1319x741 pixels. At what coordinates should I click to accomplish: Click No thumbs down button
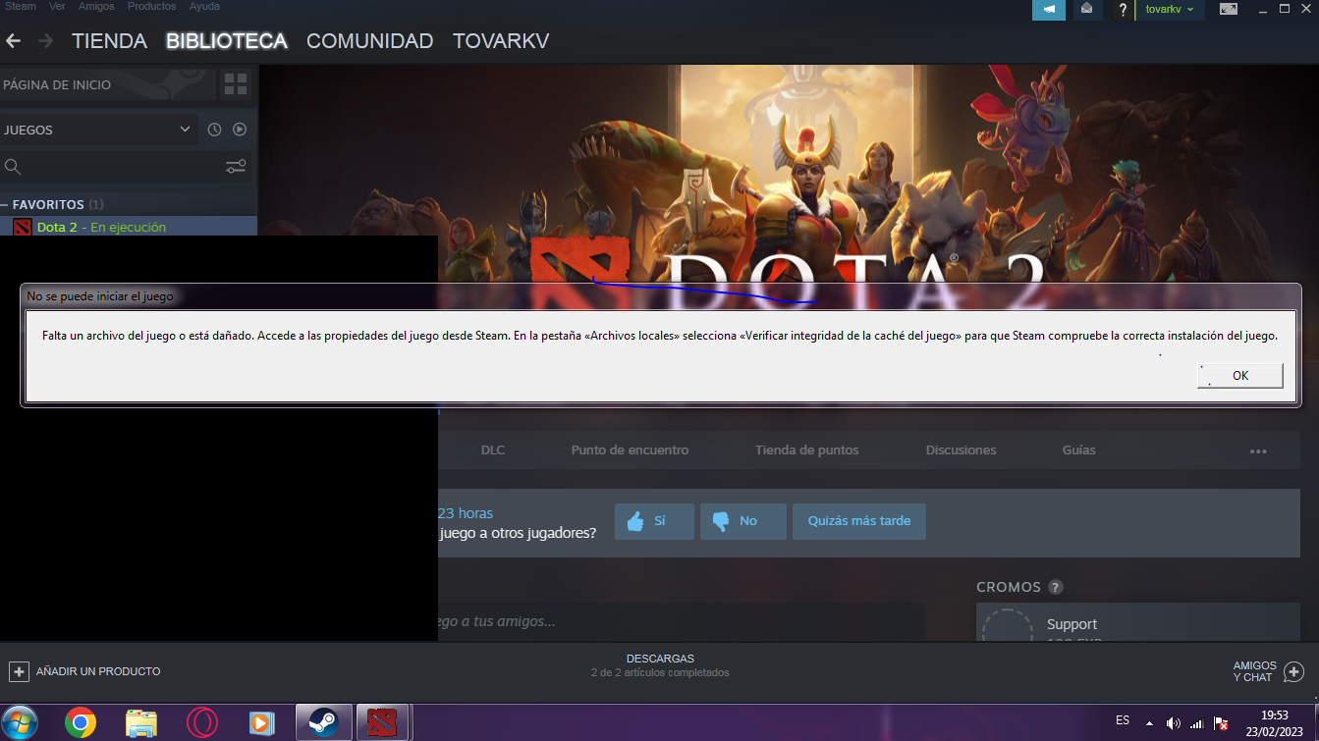tap(742, 521)
